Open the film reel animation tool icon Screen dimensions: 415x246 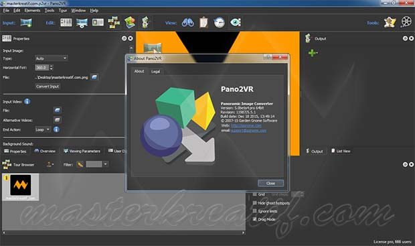(406, 22)
